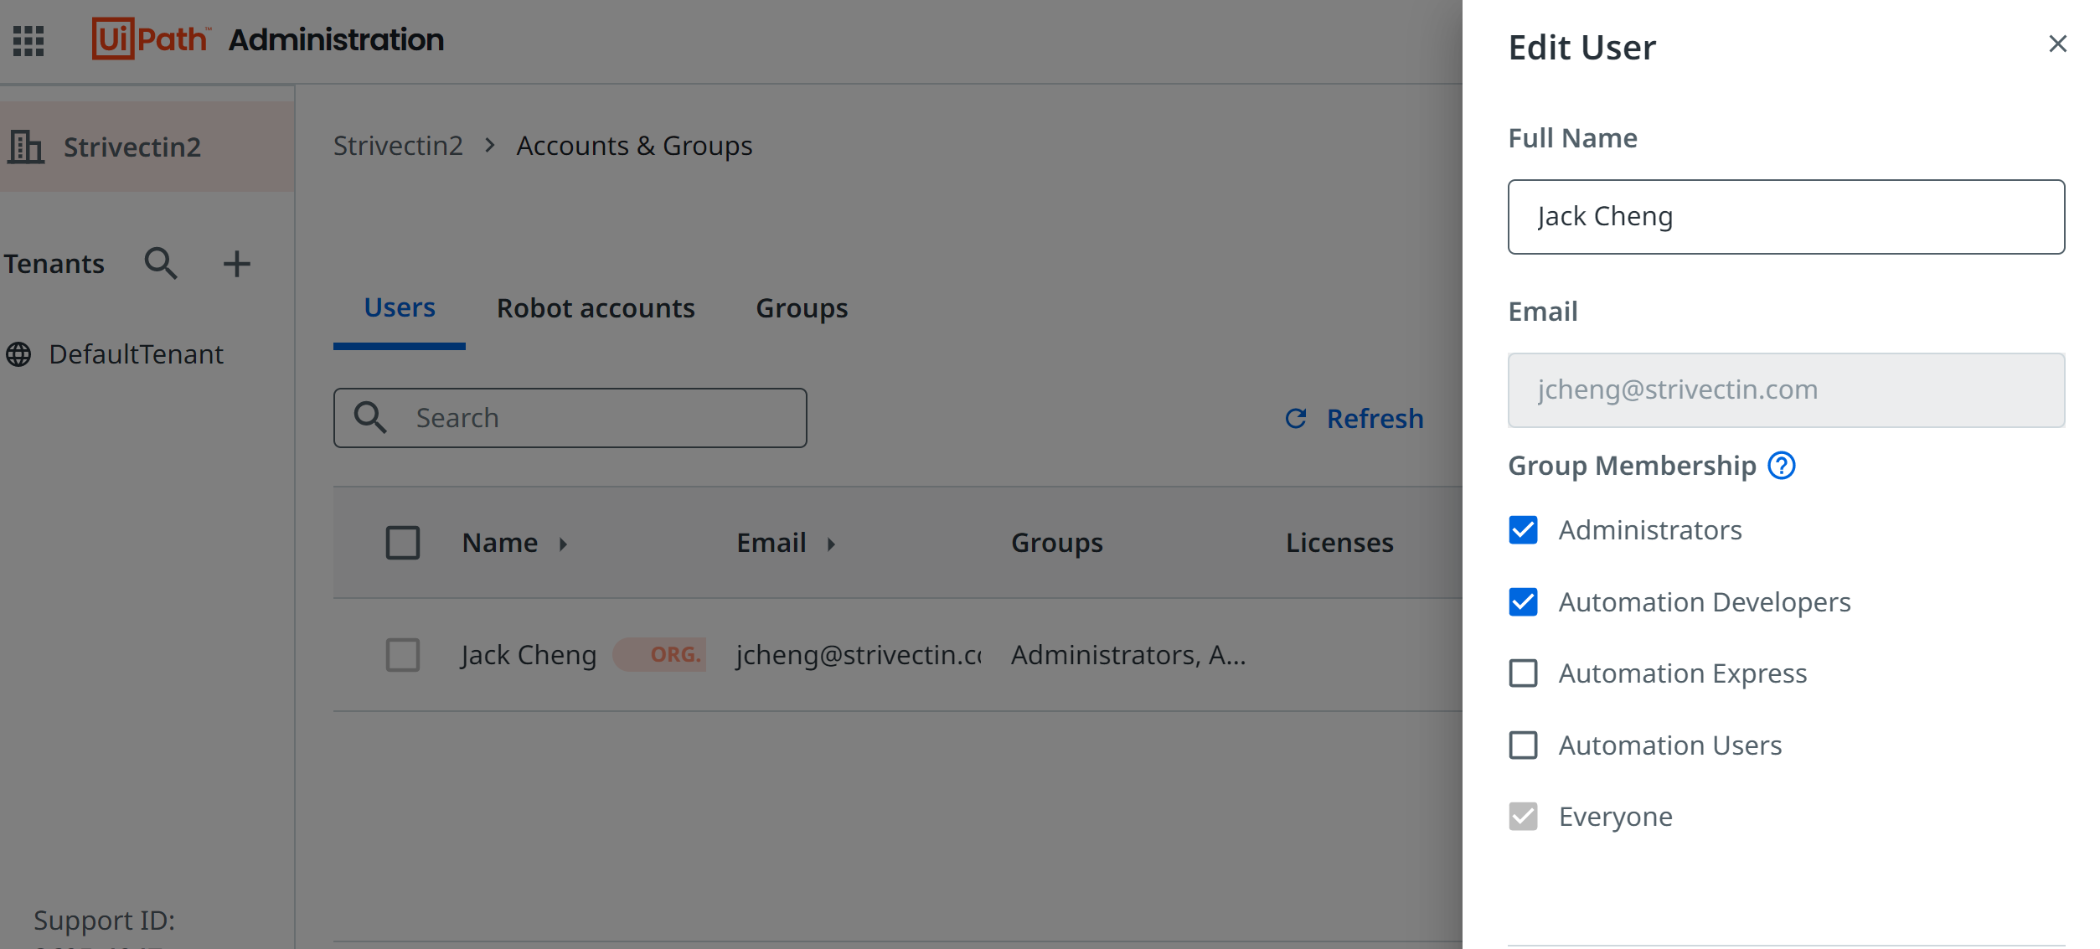Screen dimensions: 2100x949
Task: Click the DefaultTenant globe icon
Action: click(x=20, y=353)
